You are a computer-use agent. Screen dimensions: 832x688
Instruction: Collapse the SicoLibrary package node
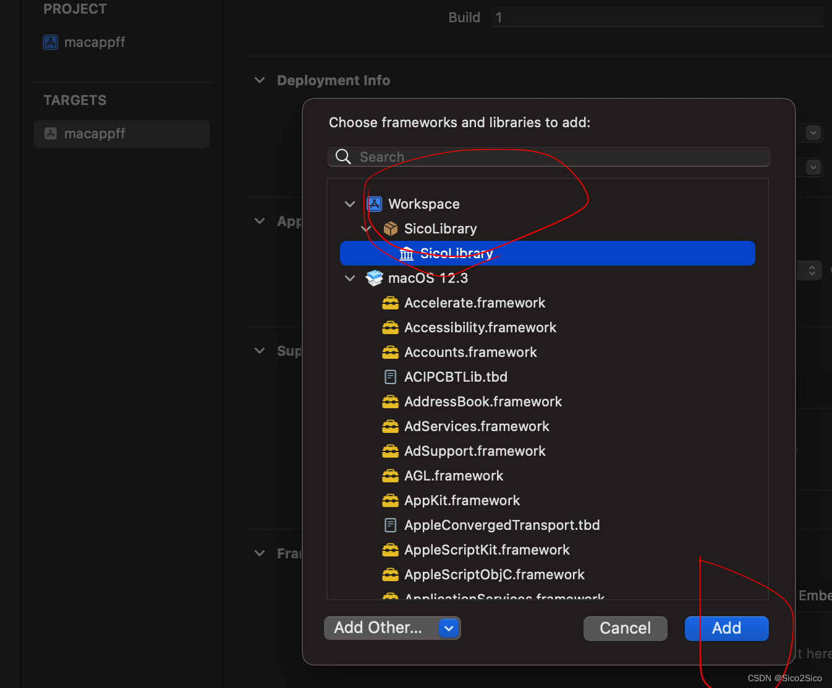[x=366, y=229]
